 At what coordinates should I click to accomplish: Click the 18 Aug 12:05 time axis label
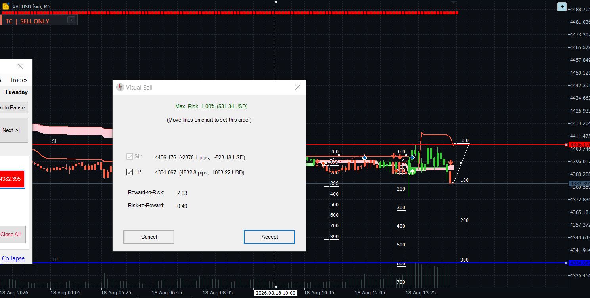(x=370, y=293)
